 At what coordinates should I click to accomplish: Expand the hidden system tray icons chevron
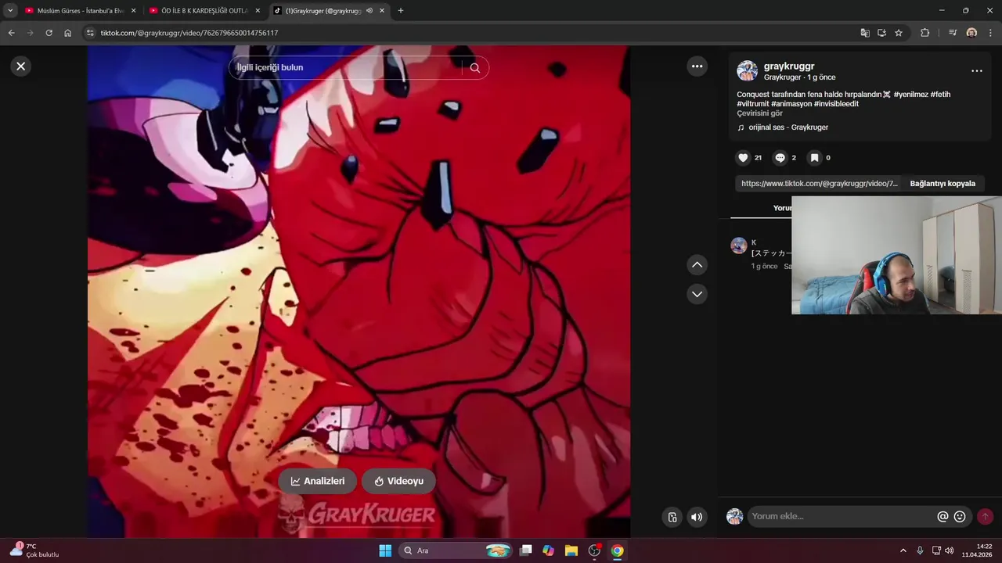click(903, 550)
